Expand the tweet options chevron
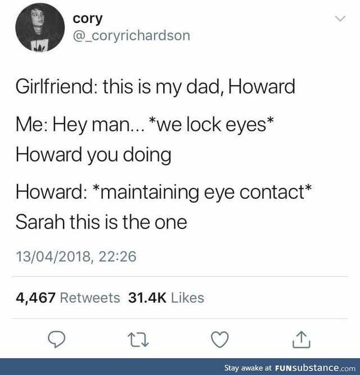 (340, 19)
